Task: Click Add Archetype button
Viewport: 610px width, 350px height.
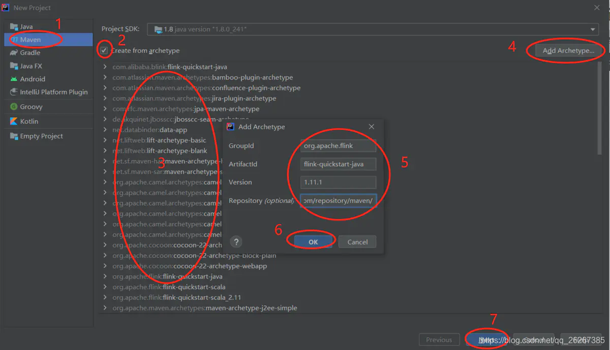Action: pyautogui.click(x=568, y=50)
